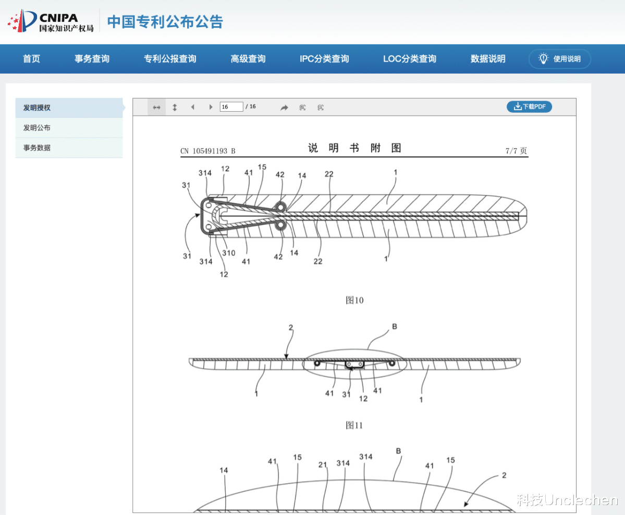Viewport: 625px width, 515px height.
Task: Click the fit-to-height vertical arrows icon
Action: (x=175, y=107)
